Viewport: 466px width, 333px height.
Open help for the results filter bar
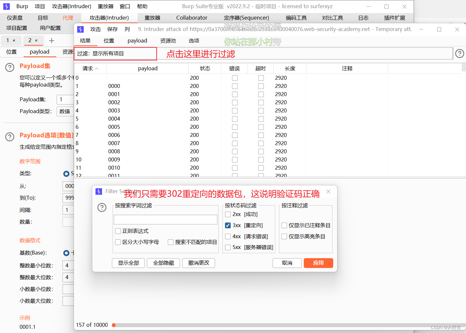pyautogui.click(x=459, y=54)
